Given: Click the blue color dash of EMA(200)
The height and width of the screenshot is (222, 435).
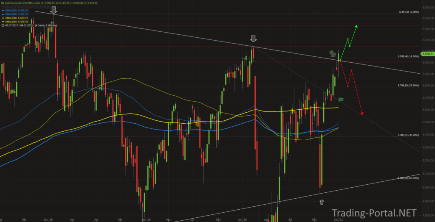Looking at the screenshot, I should (x=3, y=11).
